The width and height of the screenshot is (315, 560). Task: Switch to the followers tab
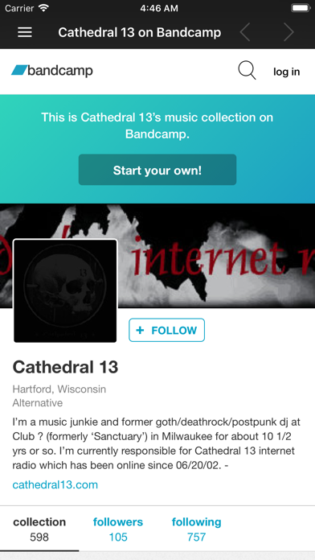(118, 529)
